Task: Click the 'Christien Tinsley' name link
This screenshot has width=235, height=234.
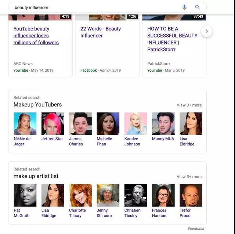Action: [x=133, y=213]
